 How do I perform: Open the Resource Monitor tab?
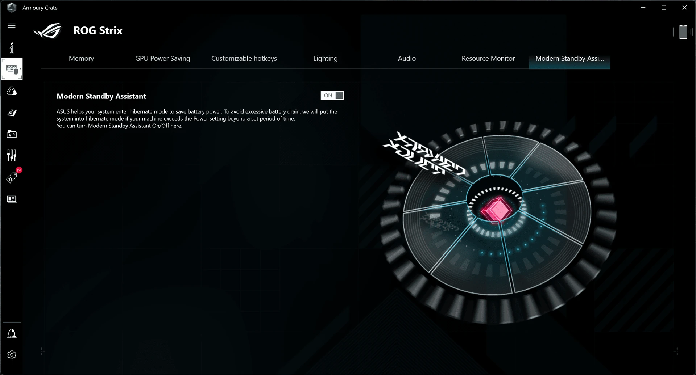(488, 58)
